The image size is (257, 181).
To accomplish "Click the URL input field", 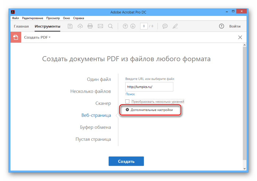I will (x=149, y=87).
